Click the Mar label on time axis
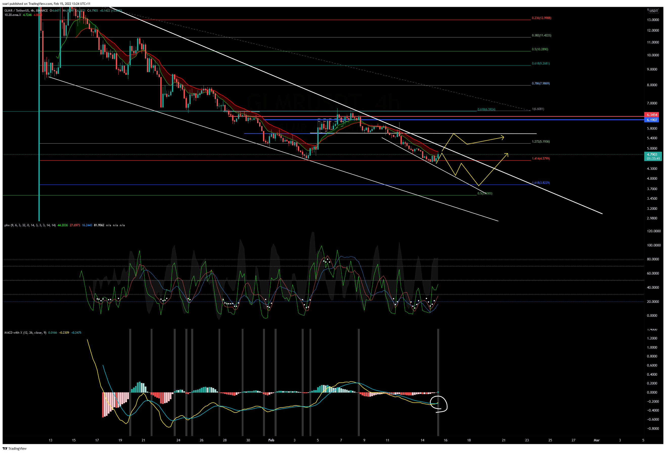Viewport: 666px width, 453px height. tap(596, 440)
